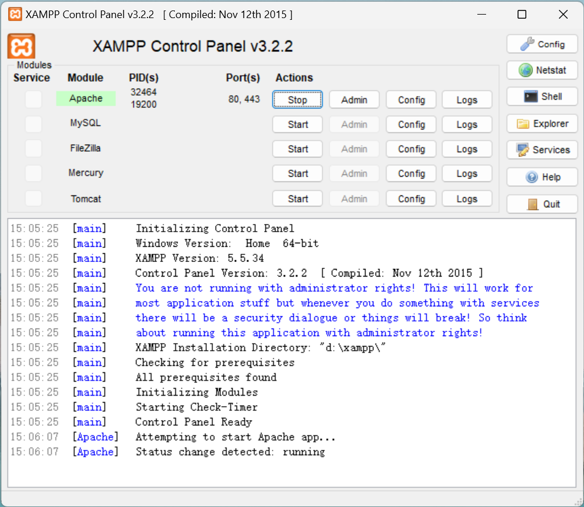584x507 pixels.
Task: Open Apache Admin page
Action: click(354, 100)
